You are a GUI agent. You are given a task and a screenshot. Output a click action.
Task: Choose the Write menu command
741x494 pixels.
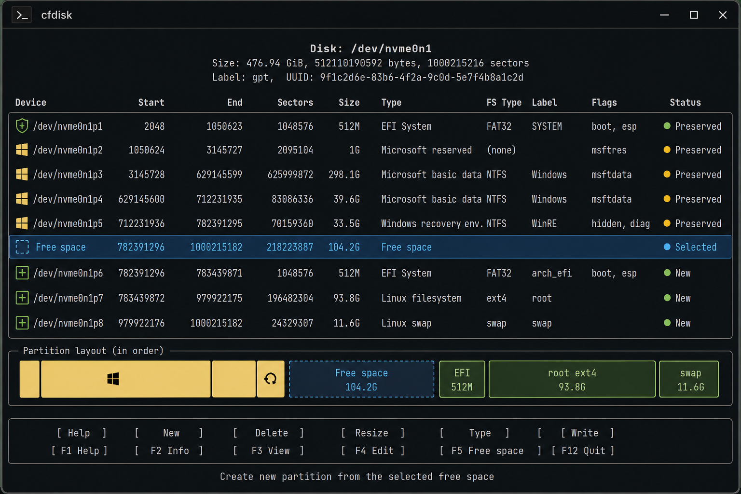[587, 433]
